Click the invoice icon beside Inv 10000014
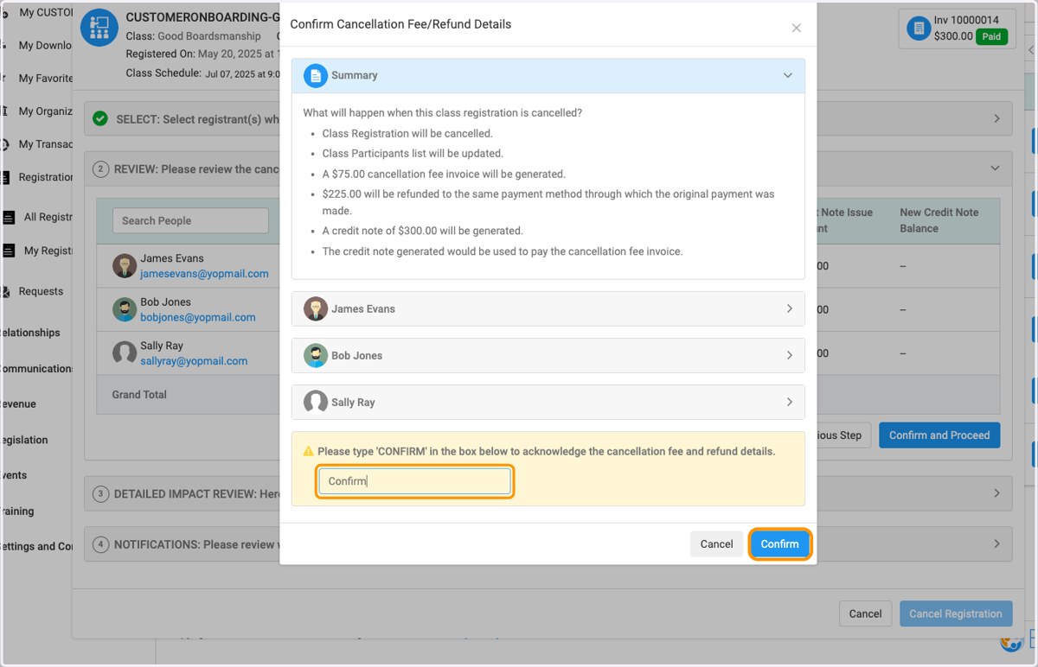Viewport: 1038px width, 667px height. (x=918, y=29)
